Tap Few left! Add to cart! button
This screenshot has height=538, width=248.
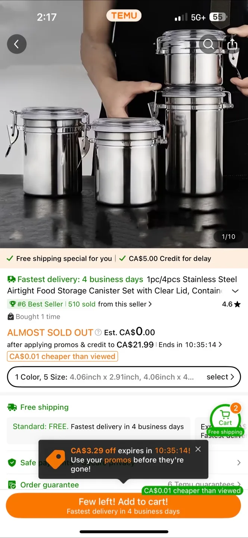click(124, 505)
